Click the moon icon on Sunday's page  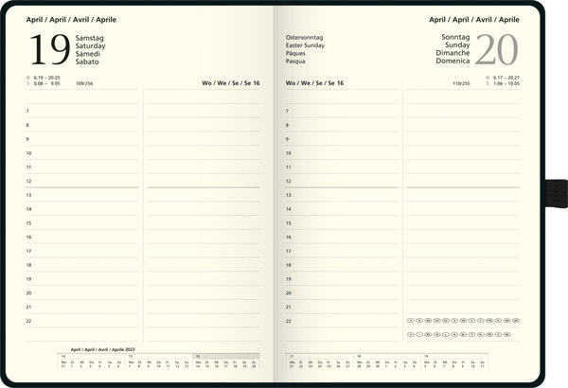pyautogui.click(x=487, y=83)
